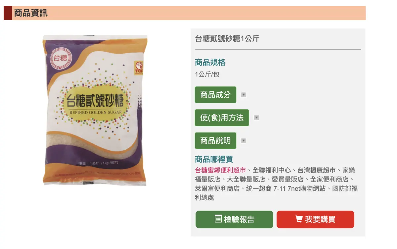Viewport: 397px width, 249px height.
Task: Click the round 台糖 logo on package
Action: (x=61, y=59)
